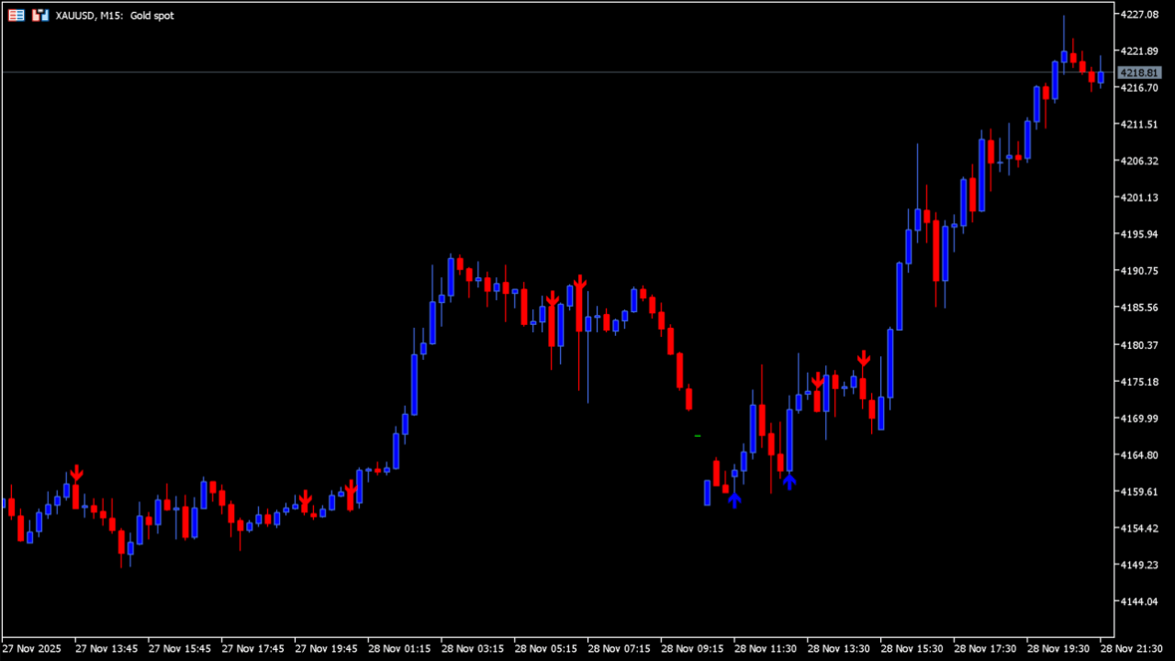The width and height of the screenshot is (1175, 661).
Task: Select the horizontal price line near 4218
Action: 551,72
